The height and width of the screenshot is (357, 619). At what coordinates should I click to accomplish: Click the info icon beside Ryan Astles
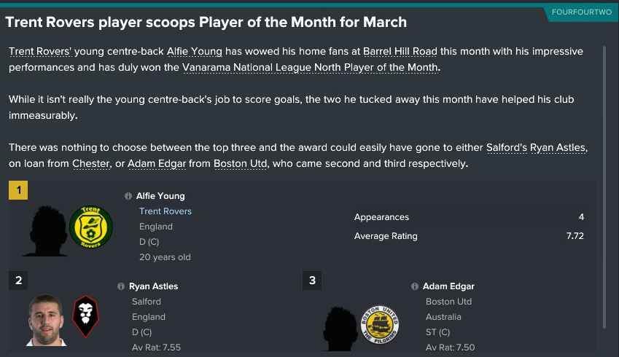(x=121, y=286)
